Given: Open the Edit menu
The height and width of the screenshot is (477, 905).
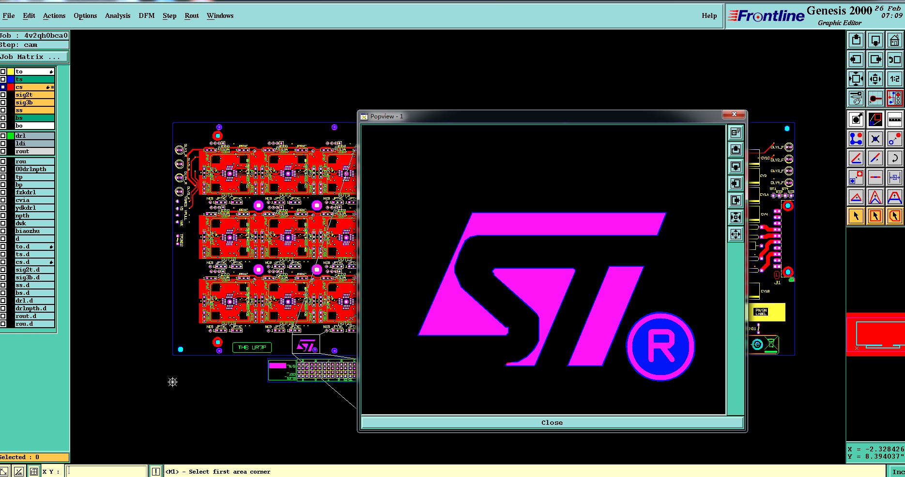Looking at the screenshot, I should tap(29, 15).
